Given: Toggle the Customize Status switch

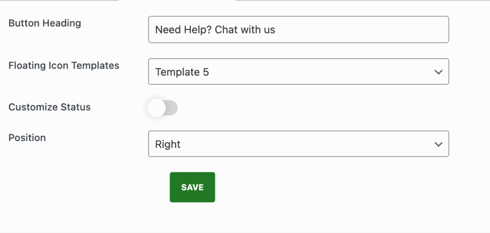Looking at the screenshot, I should pos(163,108).
